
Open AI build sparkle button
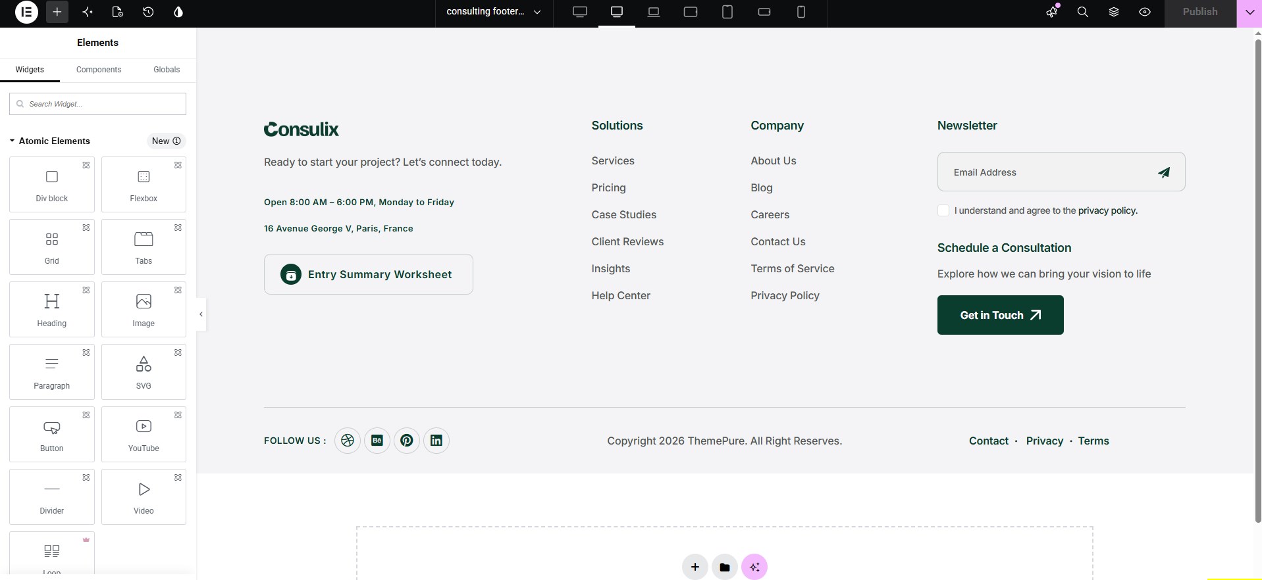click(754, 567)
